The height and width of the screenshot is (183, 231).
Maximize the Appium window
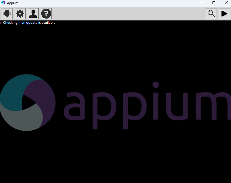(x=214, y=3)
